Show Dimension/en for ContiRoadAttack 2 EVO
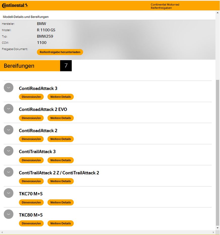 (x=31, y=118)
